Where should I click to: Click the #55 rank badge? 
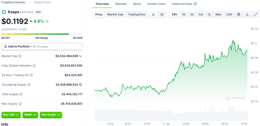(x=39, y=12)
